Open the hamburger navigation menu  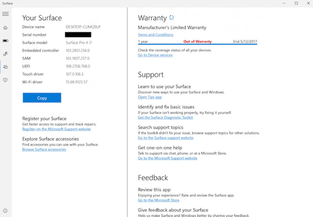tap(5, 14)
